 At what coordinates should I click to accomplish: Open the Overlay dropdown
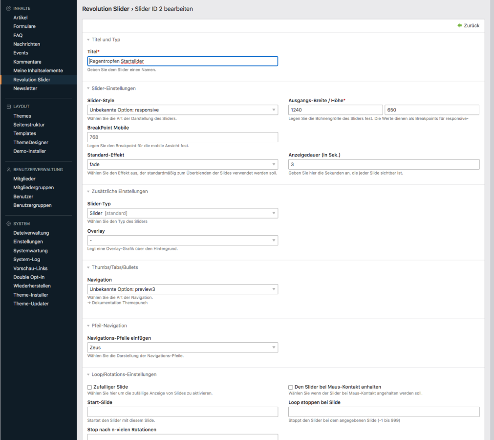click(x=182, y=241)
